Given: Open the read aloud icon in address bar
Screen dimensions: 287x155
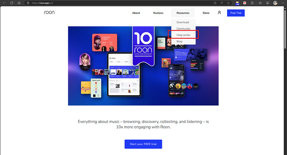Looking at the screenshot, I should click(x=222, y=3).
